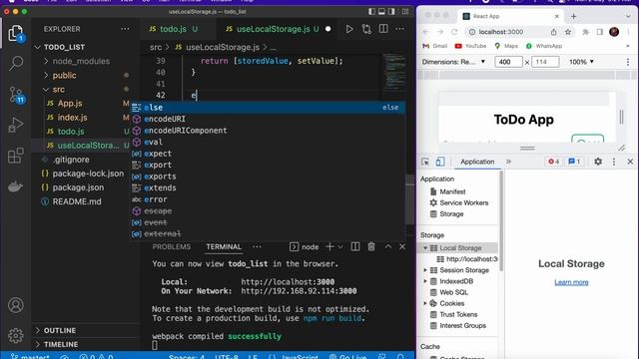Expand the Session Storage node
Screen dimensions: 639x359
[425, 270]
